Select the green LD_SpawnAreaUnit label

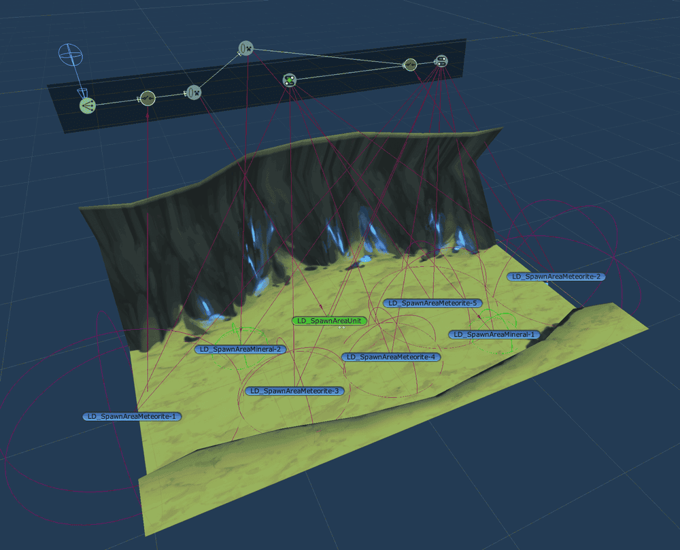click(x=329, y=321)
